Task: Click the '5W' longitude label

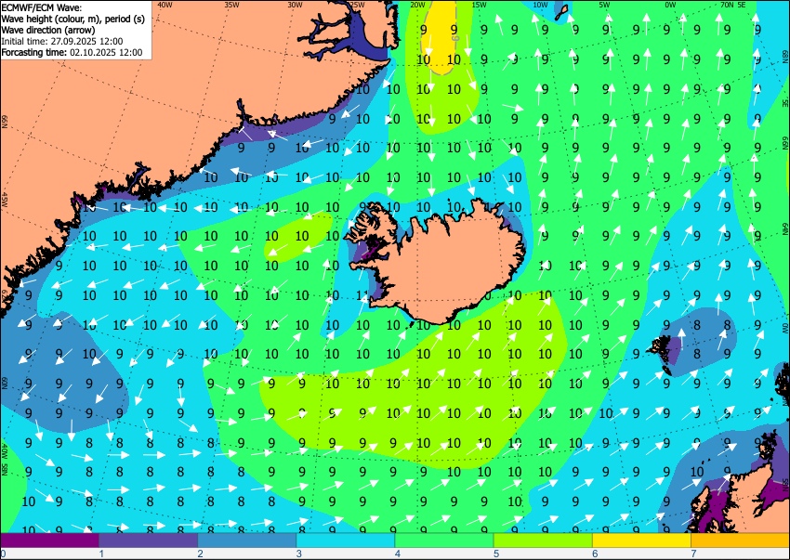Action: click(x=605, y=5)
